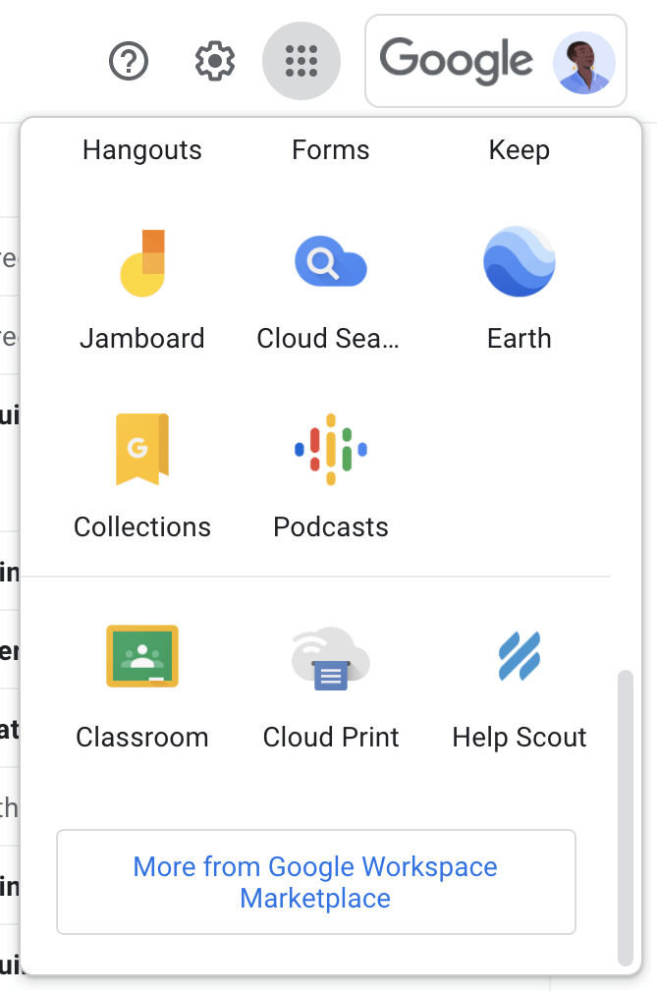
Task: Click the Classroom text label
Action: click(x=142, y=738)
